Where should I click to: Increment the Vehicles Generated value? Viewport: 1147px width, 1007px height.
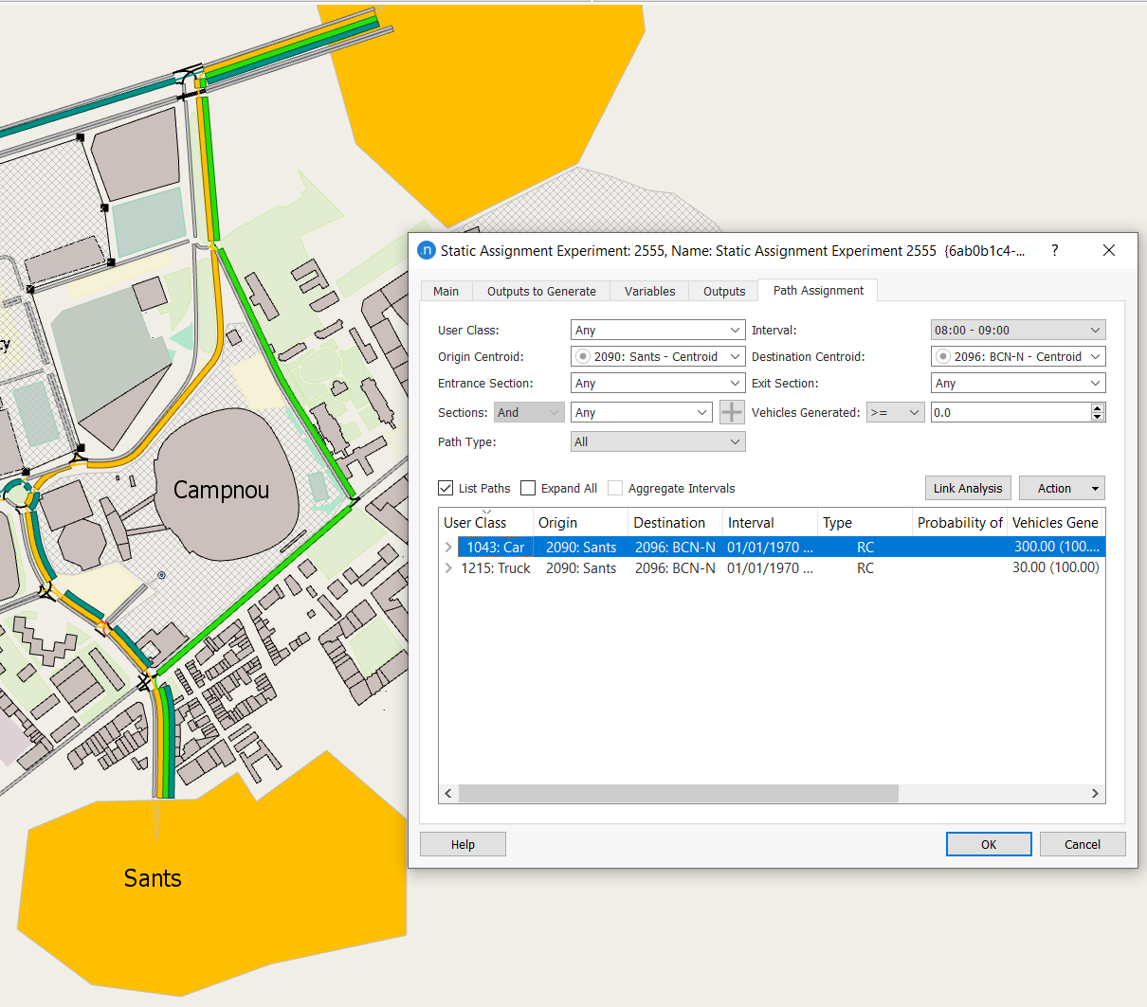(x=1098, y=407)
